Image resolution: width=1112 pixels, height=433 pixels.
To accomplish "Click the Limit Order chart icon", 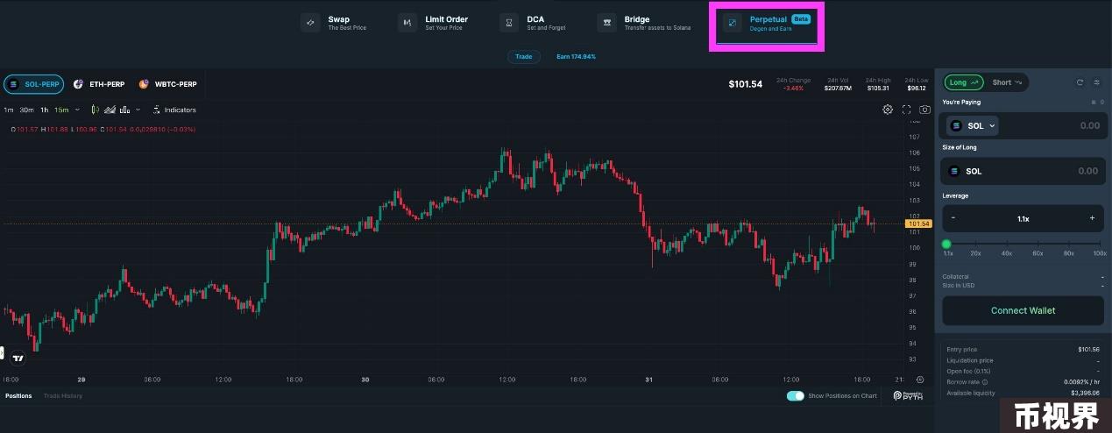I will click(407, 23).
